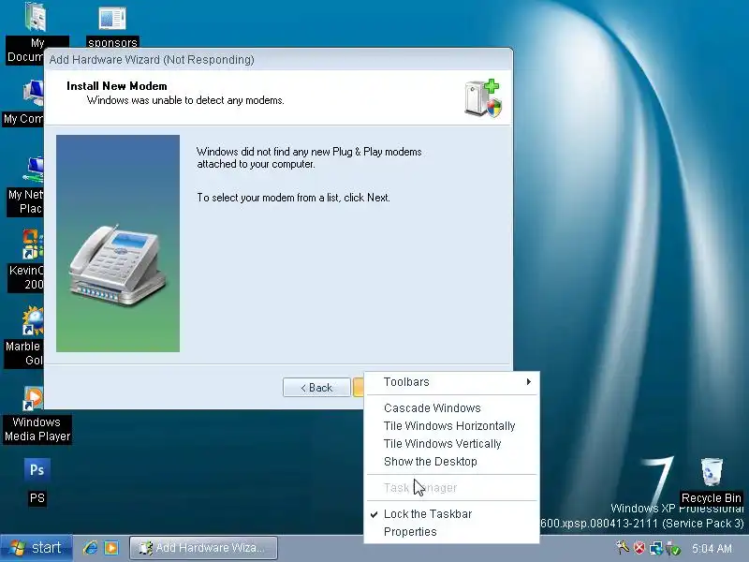
Task: Select Tile Windows Vertically
Action: (x=451, y=443)
